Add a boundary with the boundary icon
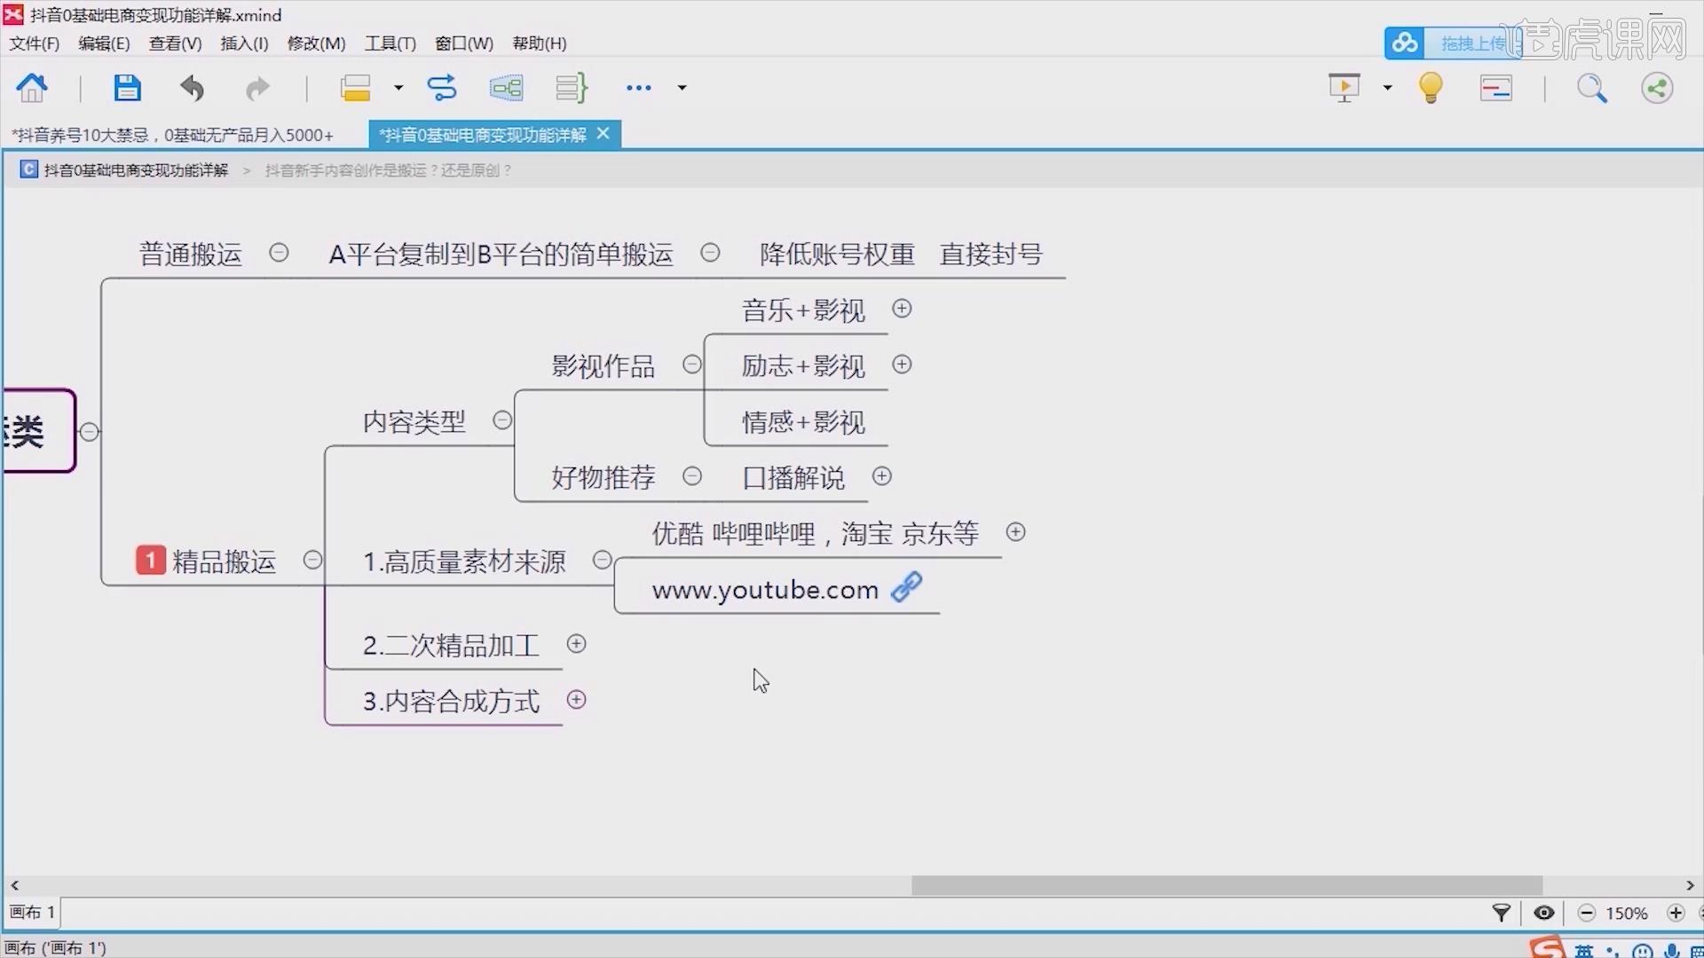This screenshot has width=1704, height=958. (x=507, y=88)
